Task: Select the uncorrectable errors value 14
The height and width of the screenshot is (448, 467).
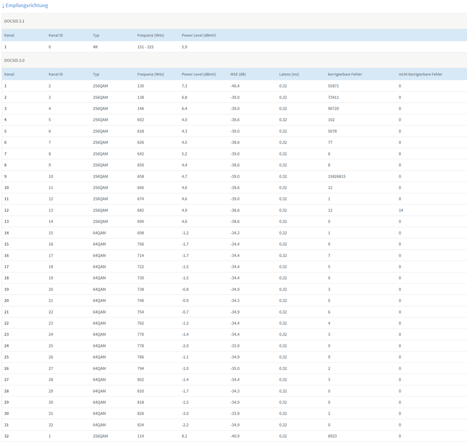Action: pyautogui.click(x=401, y=210)
